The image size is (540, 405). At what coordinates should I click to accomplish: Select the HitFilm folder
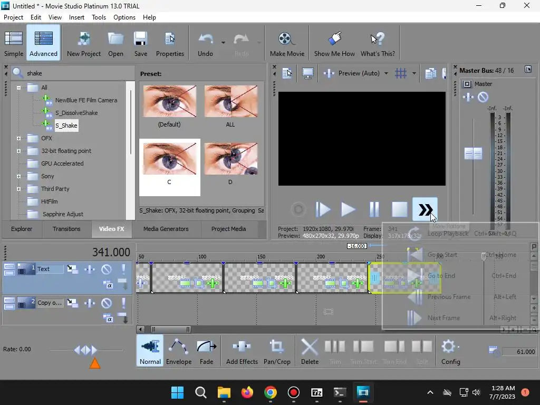click(49, 201)
